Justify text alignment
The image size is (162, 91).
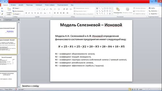(64, 13)
